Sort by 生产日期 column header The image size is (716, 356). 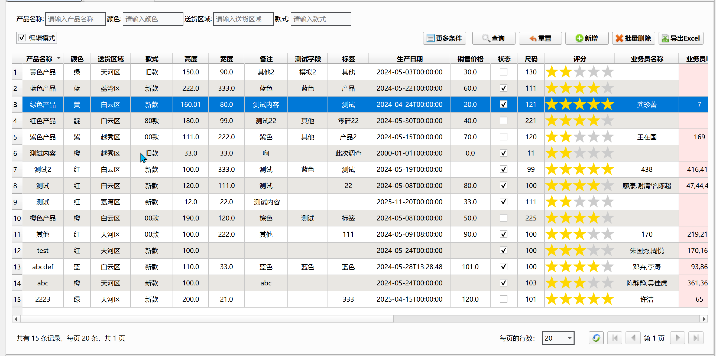click(x=409, y=59)
